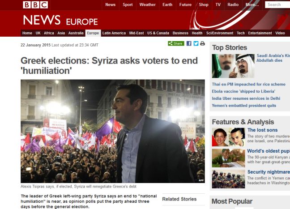Open the Europe section tab
Viewport: 290px width, 209px height.
[93, 33]
